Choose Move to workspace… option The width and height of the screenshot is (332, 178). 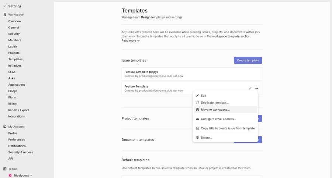coord(225,110)
